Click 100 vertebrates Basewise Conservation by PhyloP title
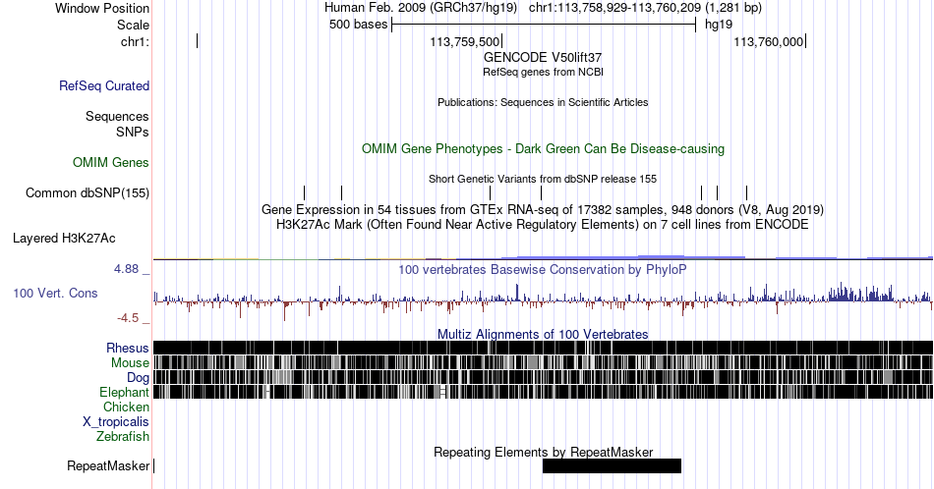The height and width of the screenshot is (489, 934). click(x=543, y=269)
